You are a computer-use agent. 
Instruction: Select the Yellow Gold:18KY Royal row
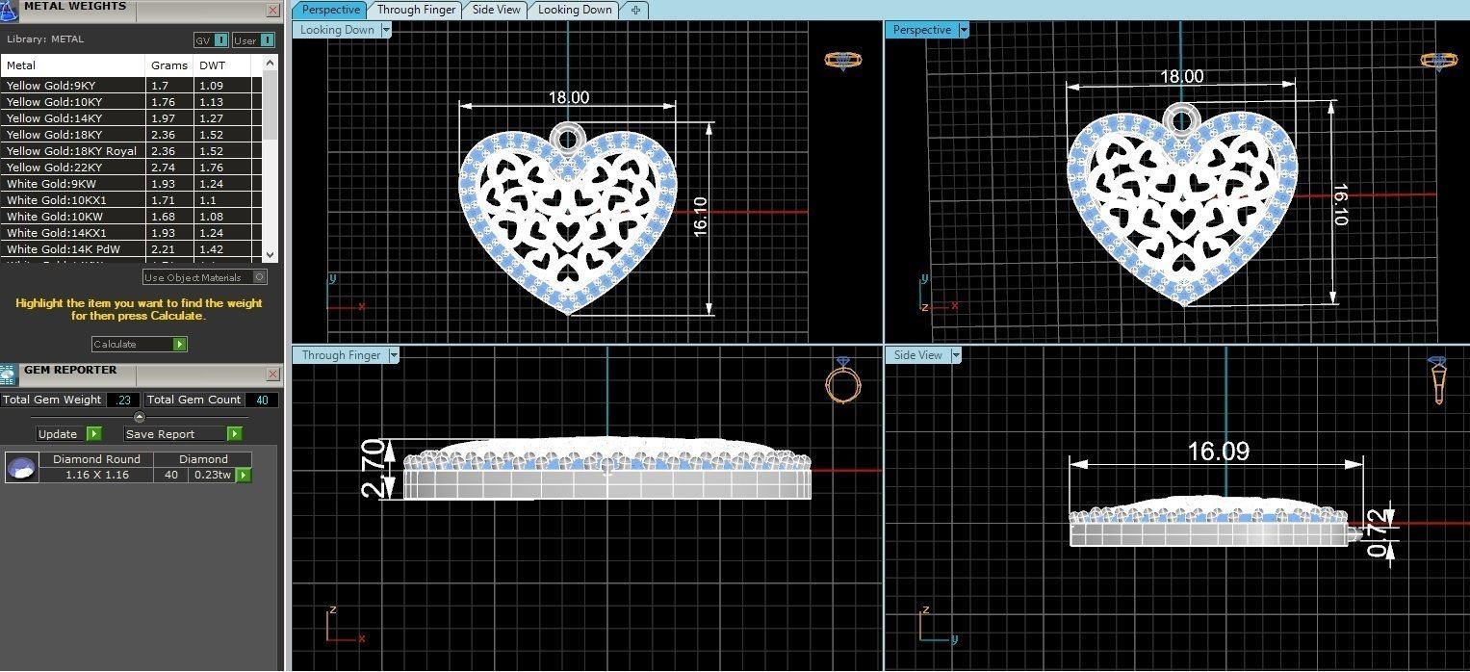[x=72, y=151]
